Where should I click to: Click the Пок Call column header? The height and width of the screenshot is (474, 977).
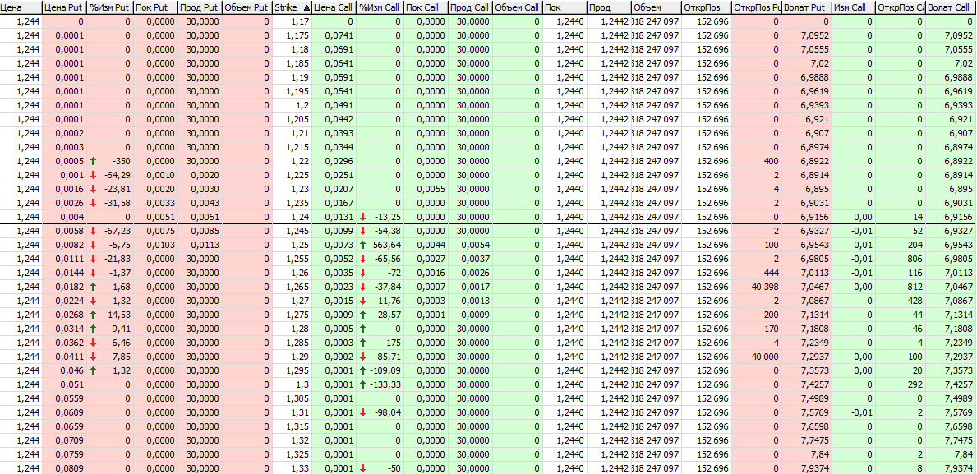coord(426,8)
